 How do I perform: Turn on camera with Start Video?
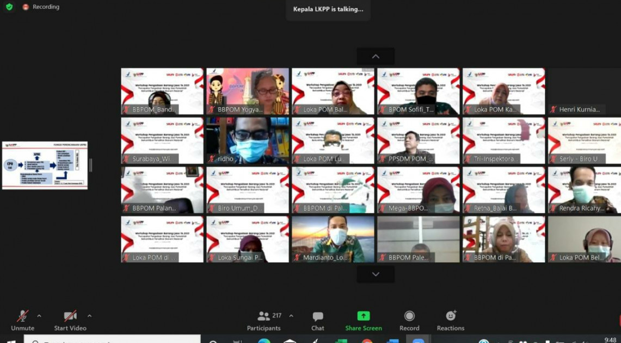[x=70, y=316]
